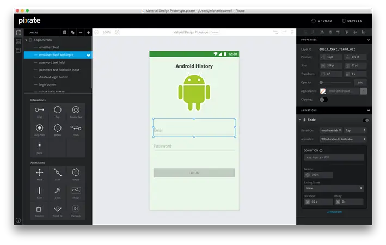Collapse the Animations panel section
Screen dimensions: 386x245
368,111
